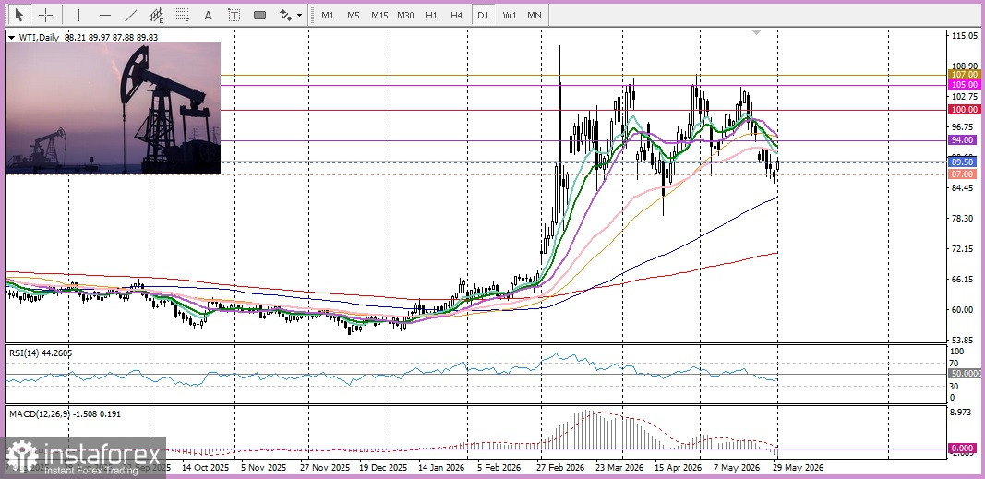Click the arrows objects tool icon
Viewport: 985px width, 479px height.
286,15
